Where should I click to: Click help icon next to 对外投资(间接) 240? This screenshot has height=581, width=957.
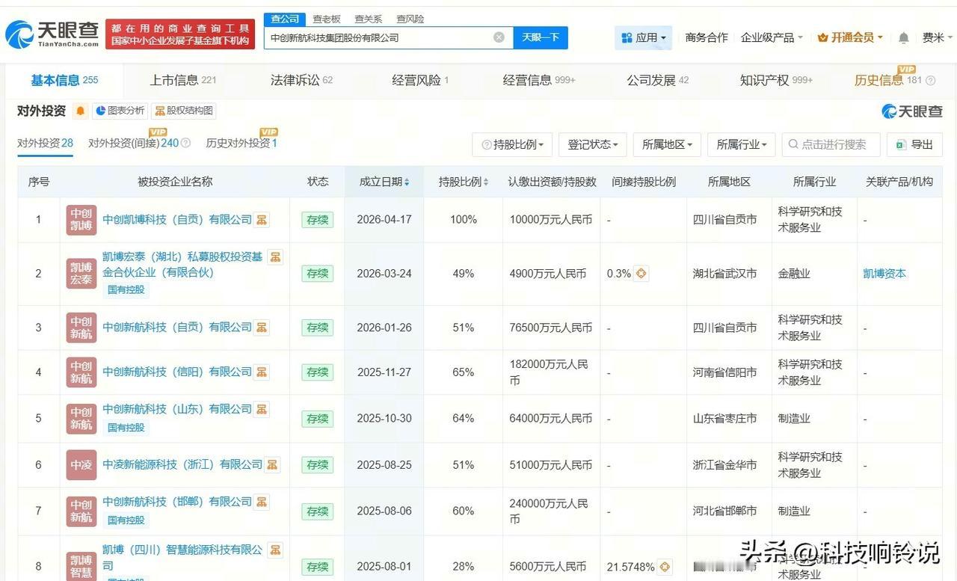pyautogui.click(x=185, y=143)
